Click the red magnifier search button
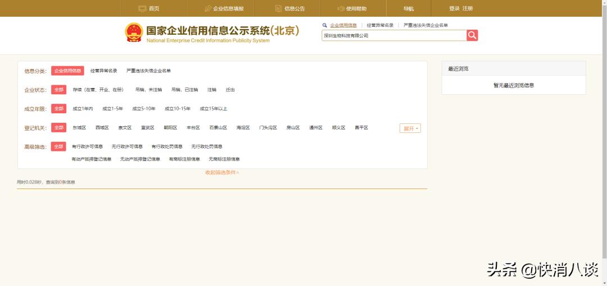The width and height of the screenshot is (607, 286). click(472, 35)
